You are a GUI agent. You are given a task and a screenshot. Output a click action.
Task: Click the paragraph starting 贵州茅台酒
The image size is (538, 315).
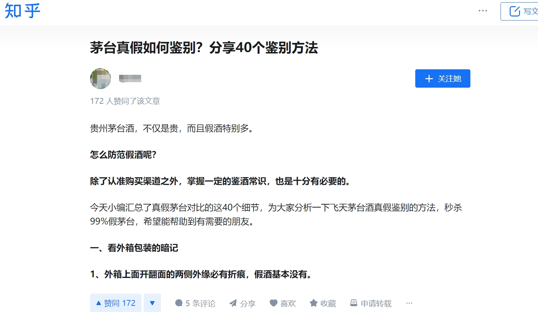172,128
